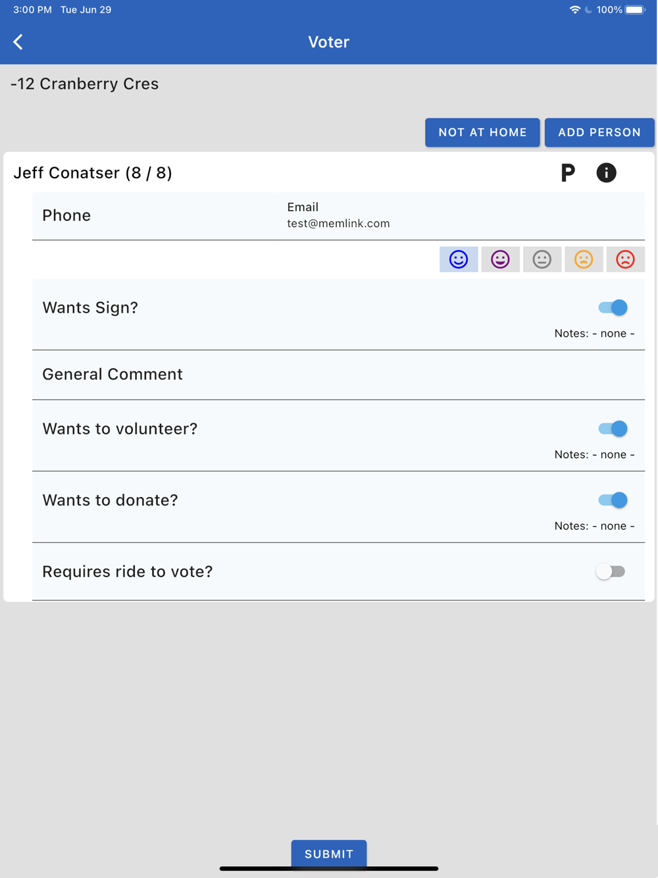The image size is (658, 878).
Task: Turn off Wants to donate switch
Action: click(x=613, y=500)
